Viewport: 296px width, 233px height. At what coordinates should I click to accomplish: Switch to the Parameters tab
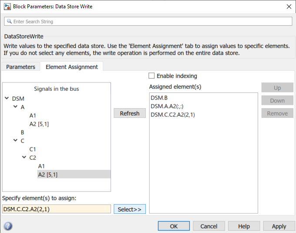tap(20, 67)
